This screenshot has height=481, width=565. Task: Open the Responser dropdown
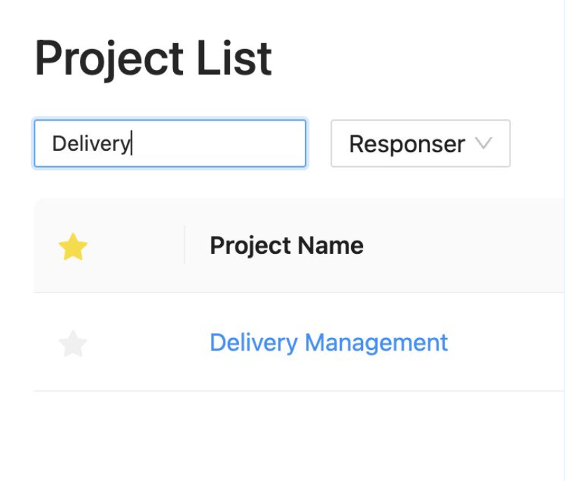(420, 144)
